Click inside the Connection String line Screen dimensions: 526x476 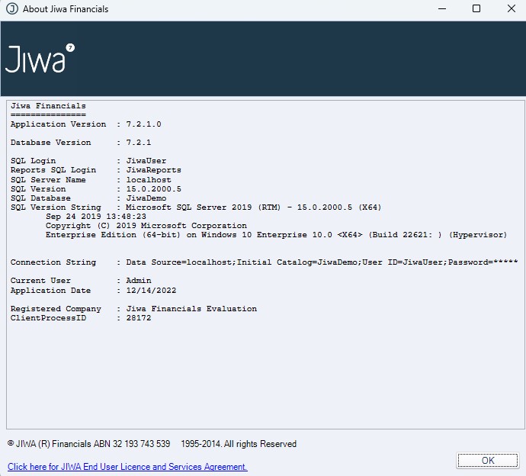click(x=263, y=262)
